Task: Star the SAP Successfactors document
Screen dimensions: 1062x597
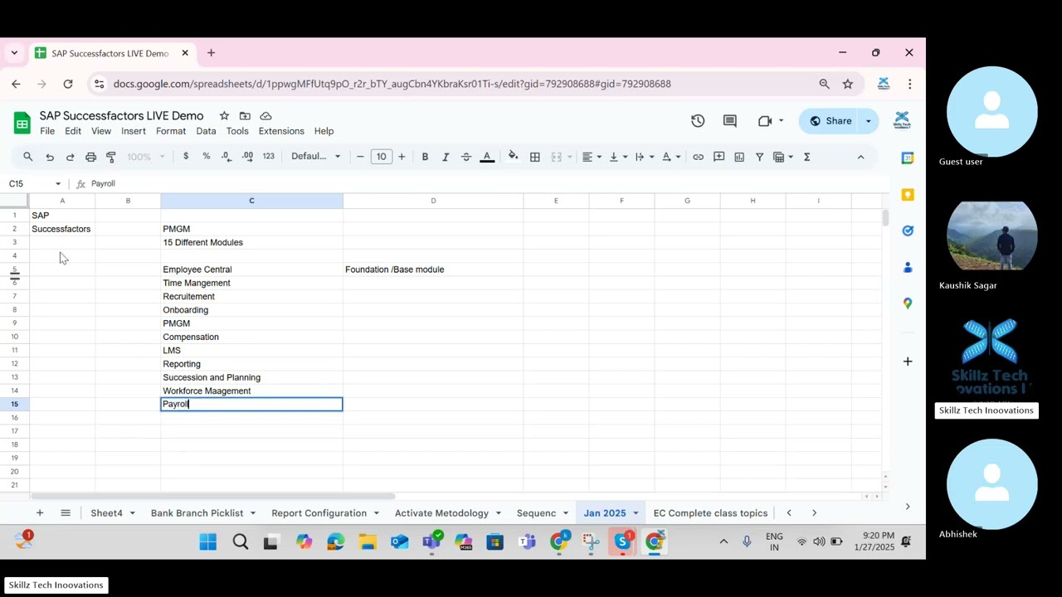Action: tap(224, 116)
